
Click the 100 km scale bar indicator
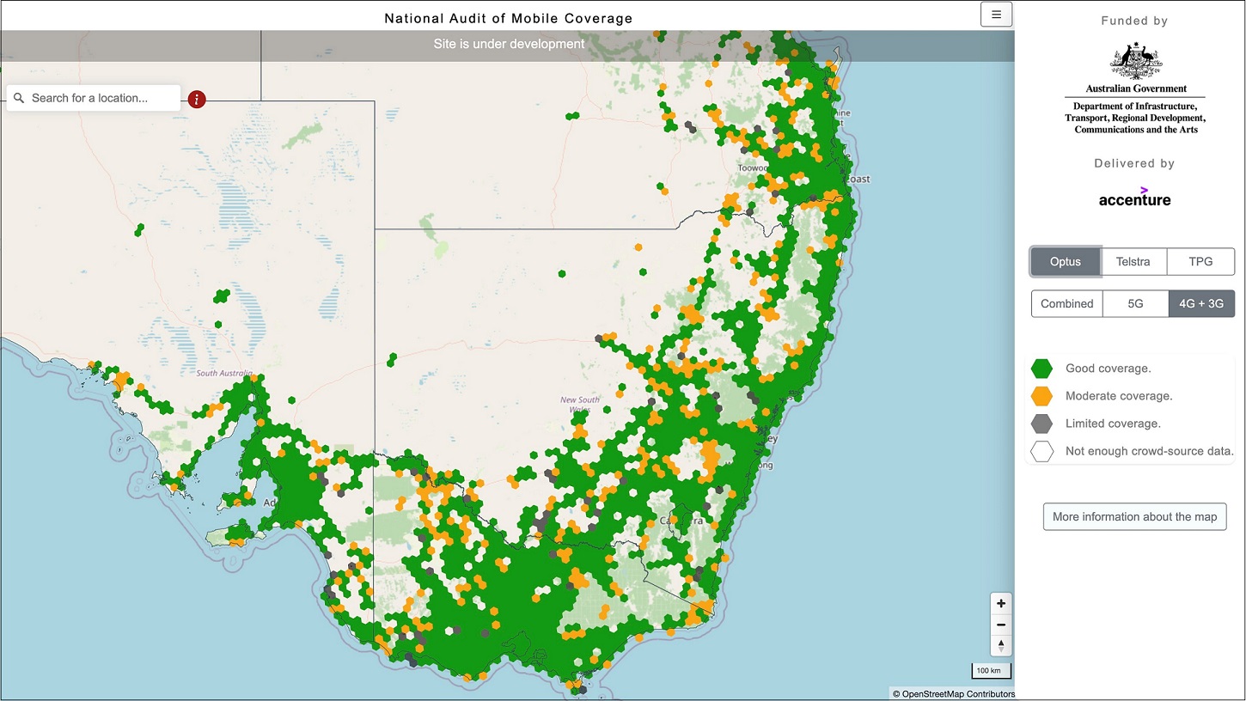click(990, 670)
